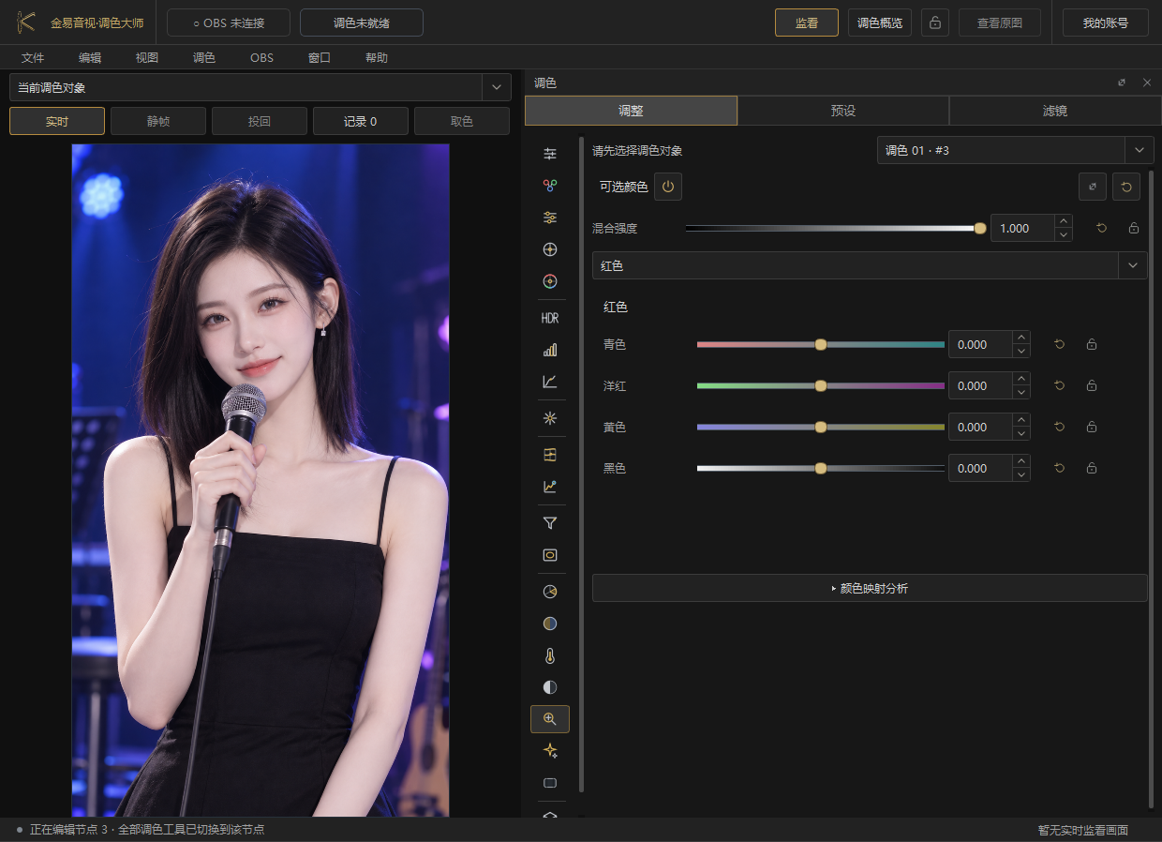The width and height of the screenshot is (1162, 842).
Task: Toggle the lock for 混合强度
Action: 1134,228
